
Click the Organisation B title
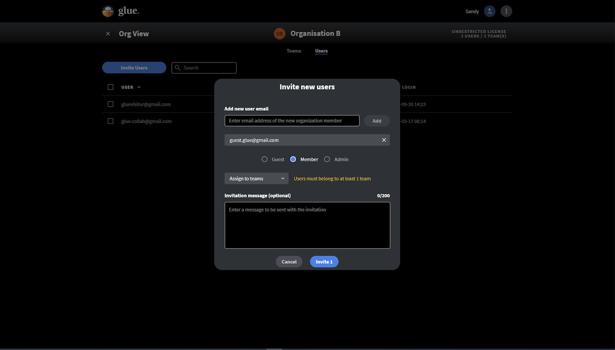(316, 33)
